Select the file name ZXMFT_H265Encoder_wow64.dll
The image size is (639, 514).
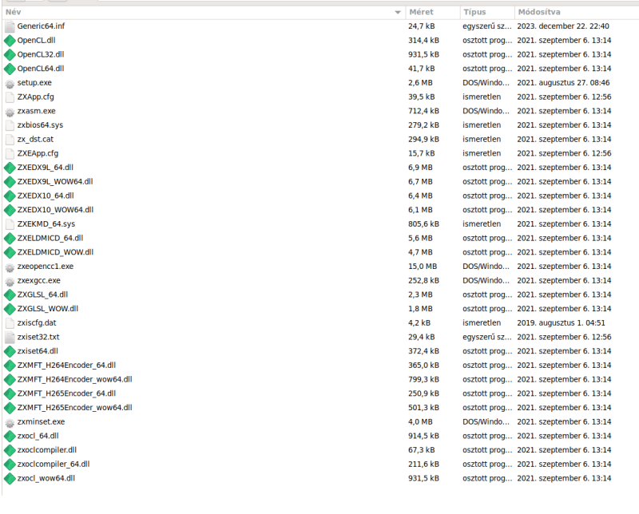pyautogui.click(x=74, y=408)
